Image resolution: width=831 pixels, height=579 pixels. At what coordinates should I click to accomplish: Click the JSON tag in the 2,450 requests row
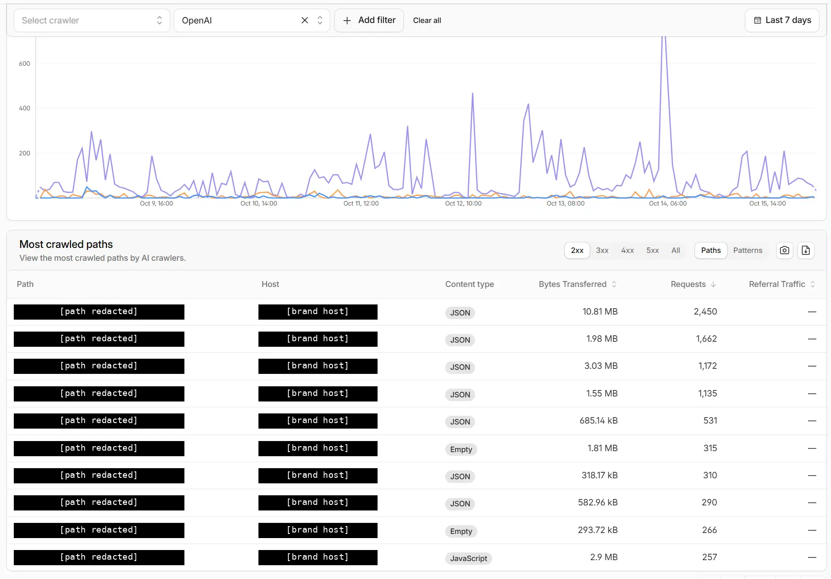click(x=460, y=313)
